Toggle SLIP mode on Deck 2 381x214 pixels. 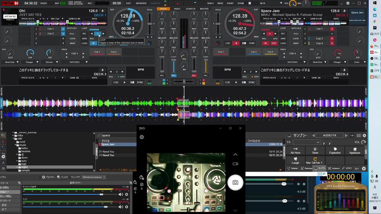coord(256,10)
